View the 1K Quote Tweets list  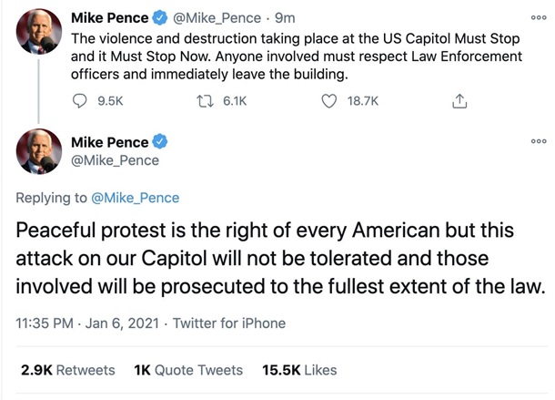coord(188,369)
